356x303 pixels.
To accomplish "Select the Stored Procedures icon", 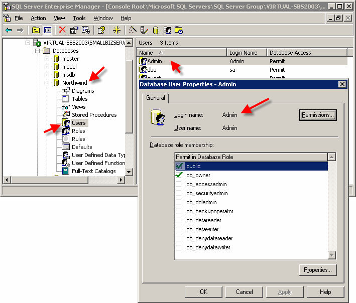I will coord(66,115).
